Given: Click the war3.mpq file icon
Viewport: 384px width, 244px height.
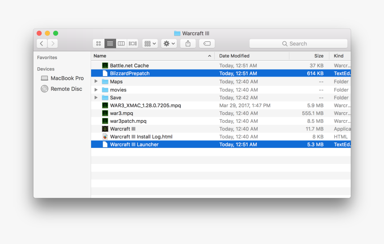Looking at the screenshot, I should tap(105, 113).
